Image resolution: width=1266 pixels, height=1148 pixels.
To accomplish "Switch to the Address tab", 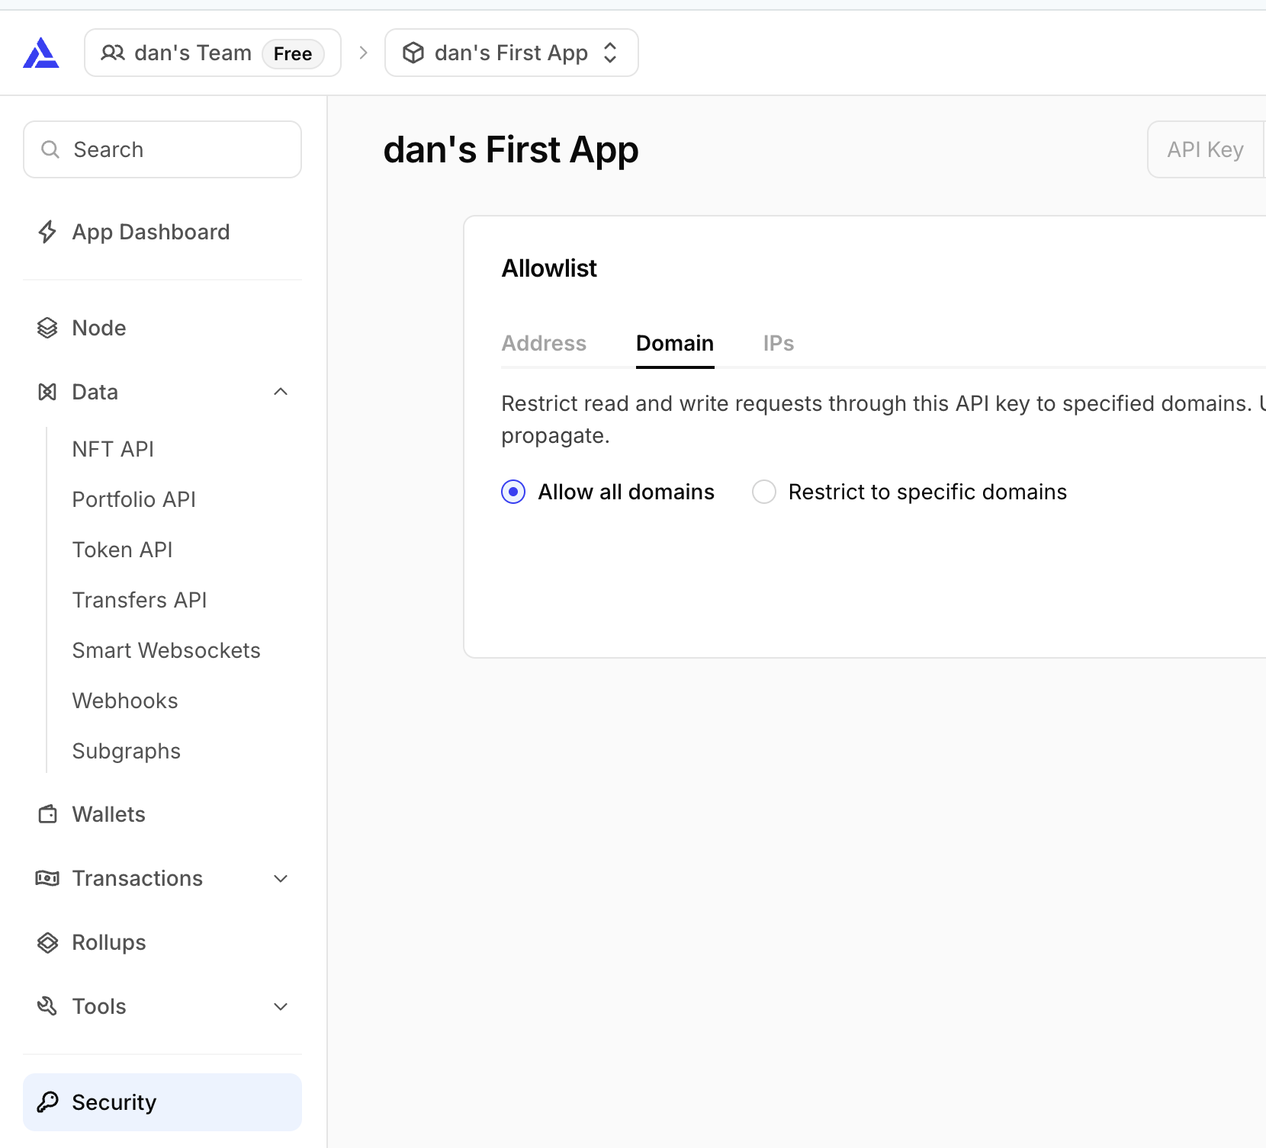I will [544, 343].
